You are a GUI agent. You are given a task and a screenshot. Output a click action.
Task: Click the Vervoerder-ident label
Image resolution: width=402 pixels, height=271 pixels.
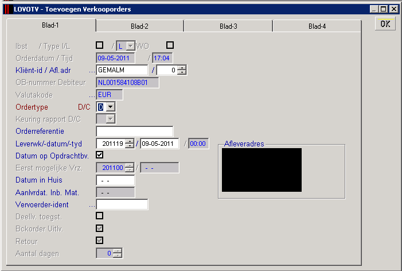click(x=42, y=204)
